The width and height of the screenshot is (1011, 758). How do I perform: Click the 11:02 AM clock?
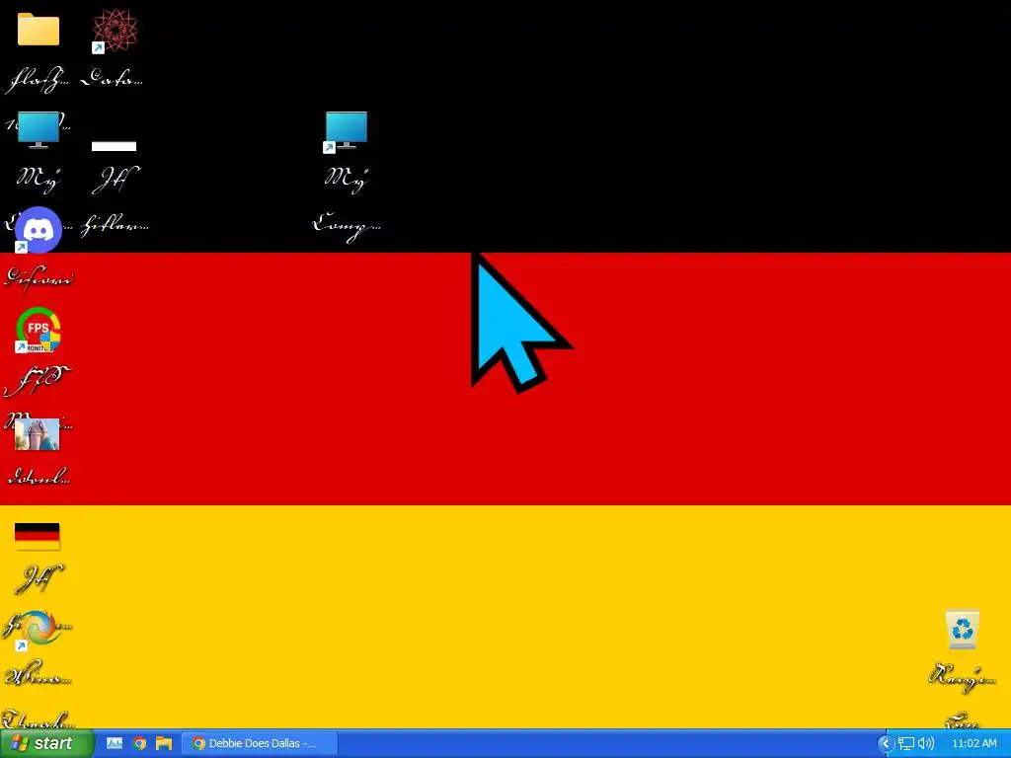click(x=974, y=744)
